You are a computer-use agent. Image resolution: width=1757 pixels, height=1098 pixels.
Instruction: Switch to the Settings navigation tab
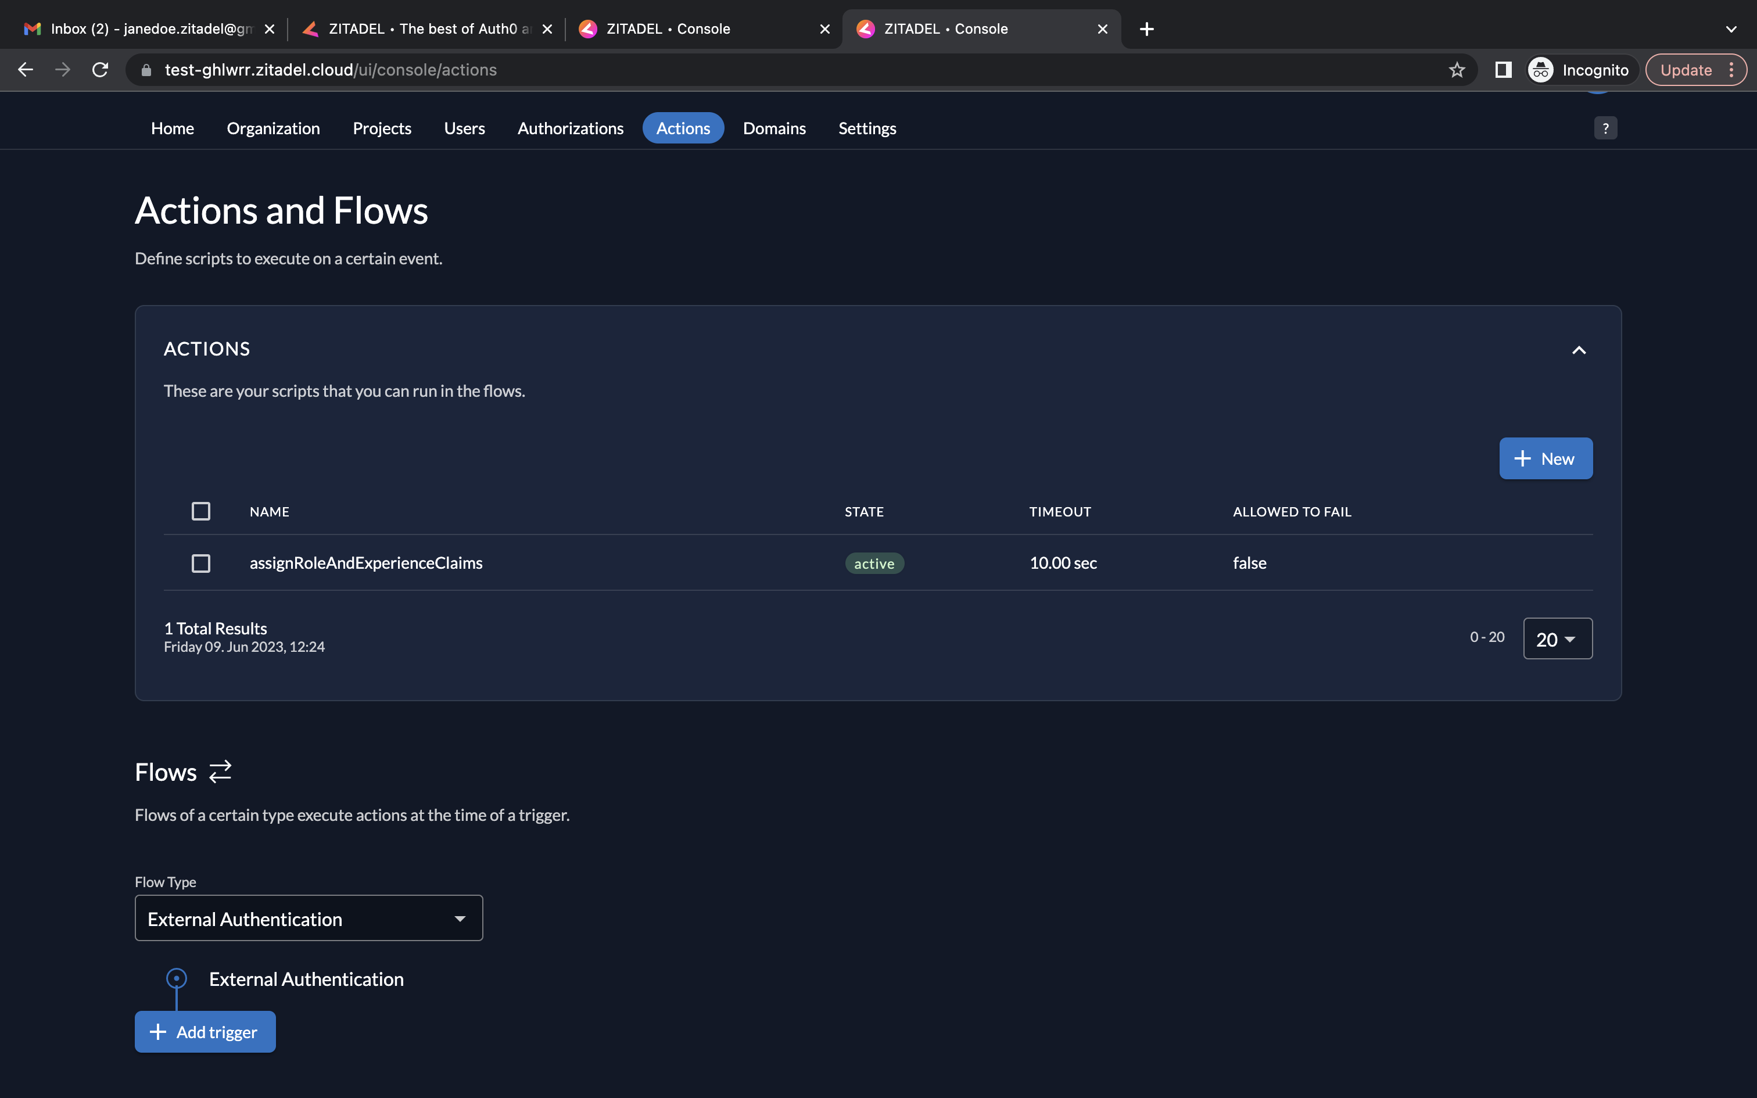[867, 128]
